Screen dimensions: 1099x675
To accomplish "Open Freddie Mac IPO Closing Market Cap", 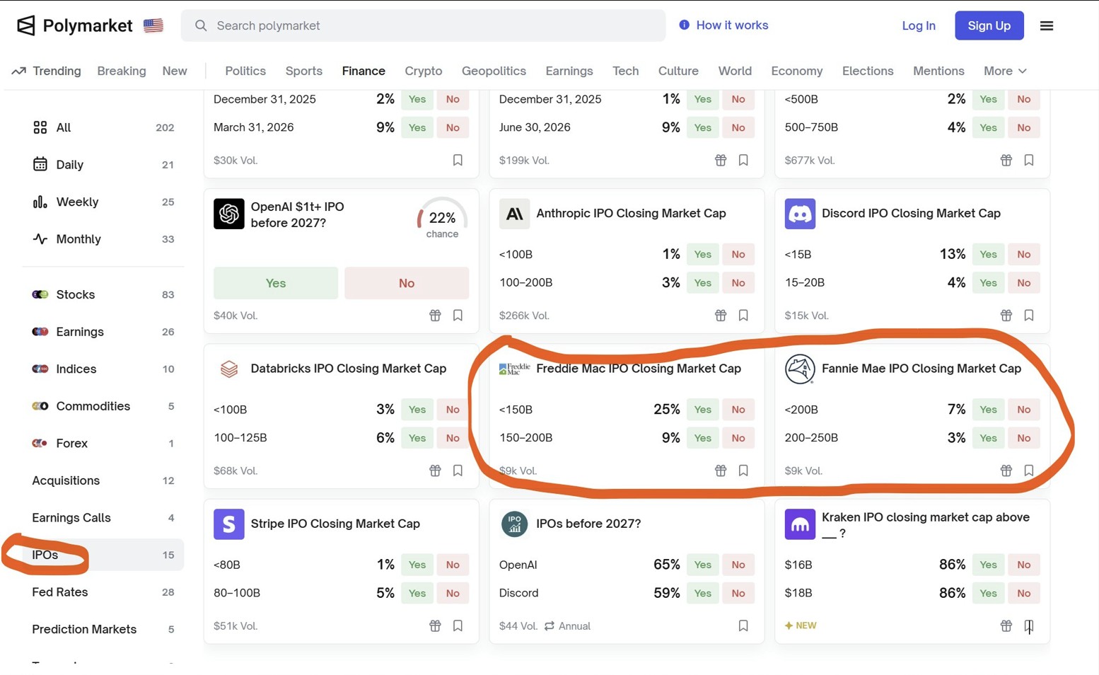I will pos(639,369).
